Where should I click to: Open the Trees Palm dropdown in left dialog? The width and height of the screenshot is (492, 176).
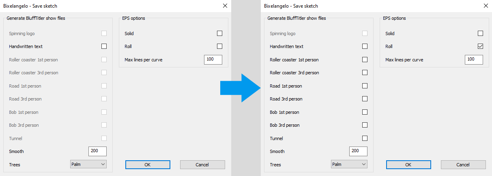point(88,164)
